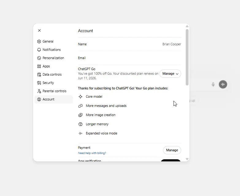Click the Core model text
240x196 pixels.
[x=94, y=97]
